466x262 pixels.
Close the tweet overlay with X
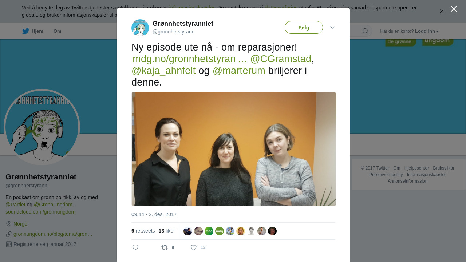coord(454,9)
